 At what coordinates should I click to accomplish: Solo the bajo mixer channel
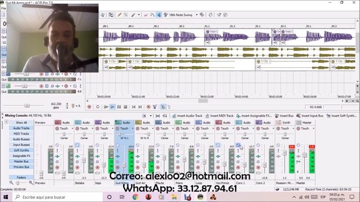(x=97, y=151)
